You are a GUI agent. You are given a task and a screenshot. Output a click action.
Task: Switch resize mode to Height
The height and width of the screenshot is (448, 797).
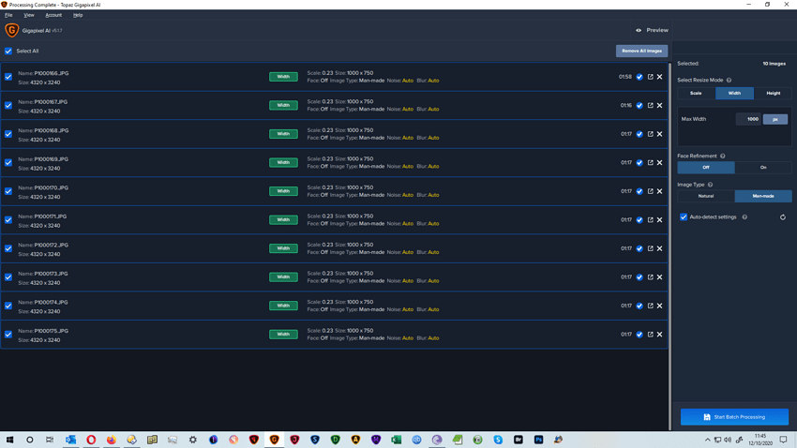coord(773,94)
